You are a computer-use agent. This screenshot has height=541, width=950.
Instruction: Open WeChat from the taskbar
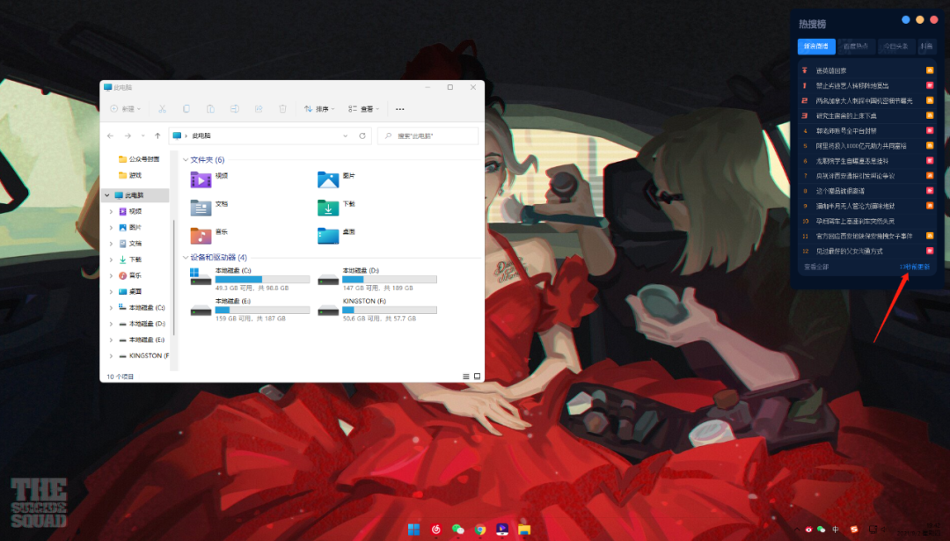click(458, 530)
